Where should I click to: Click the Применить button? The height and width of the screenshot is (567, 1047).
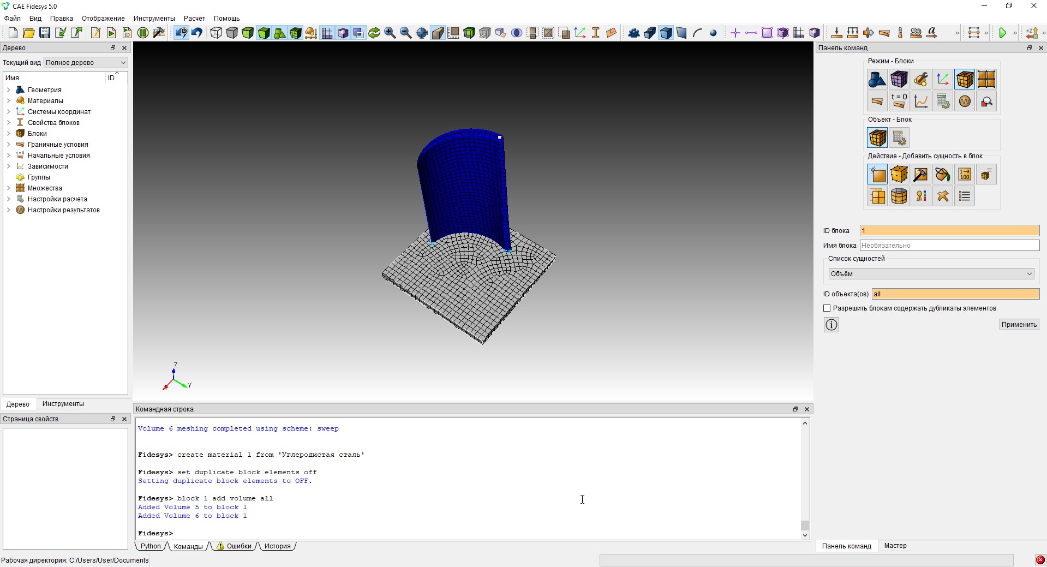[x=1019, y=325]
